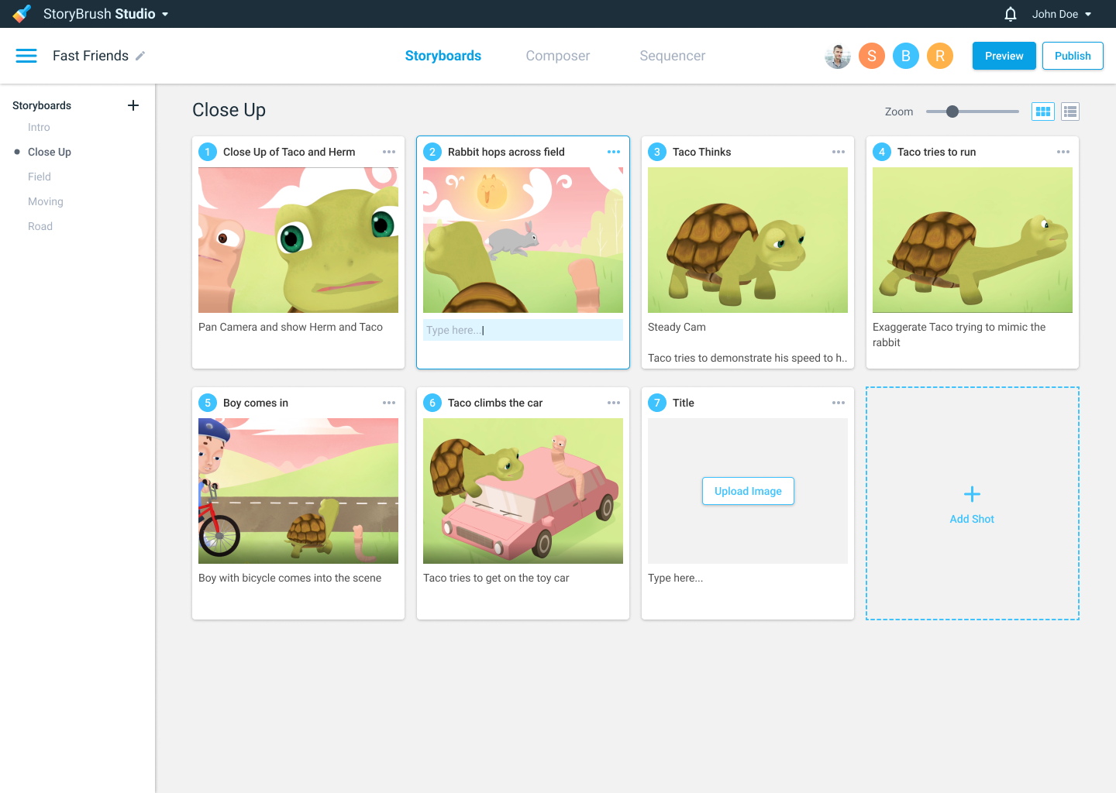
Task: Click the Preview button
Action: click(1004, 56)
